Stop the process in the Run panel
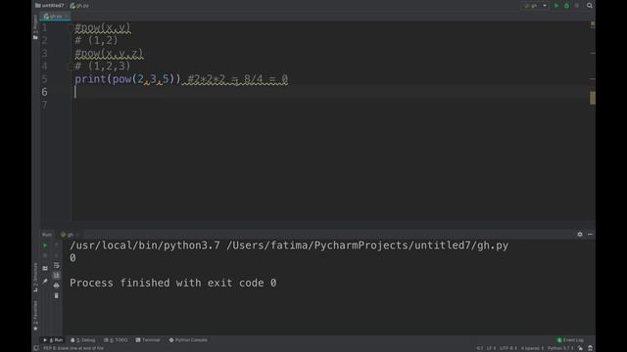This screenshot has width=627, height=352. [45, 255]
